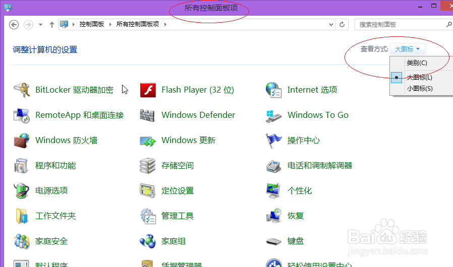This screenshot has width=453, height=267.
Task: Open 电话和调制解调器 link
Action: pyautogui.click(x=319, y=166)
